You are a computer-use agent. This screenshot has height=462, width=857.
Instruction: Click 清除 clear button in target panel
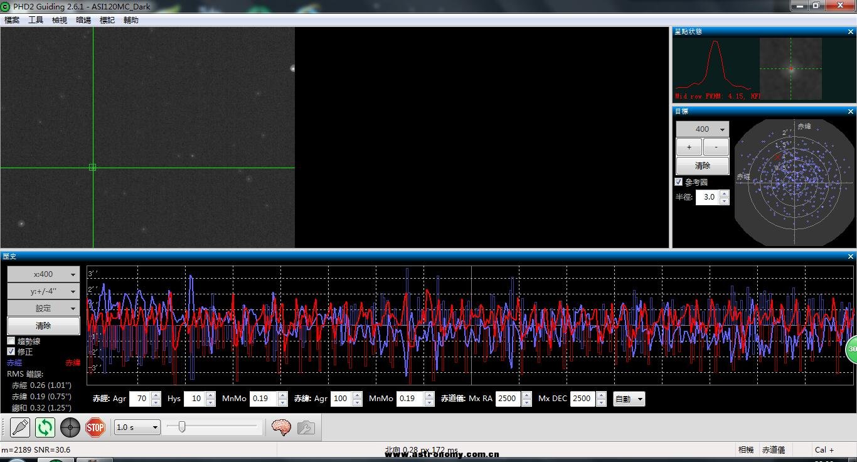[703, 166]
